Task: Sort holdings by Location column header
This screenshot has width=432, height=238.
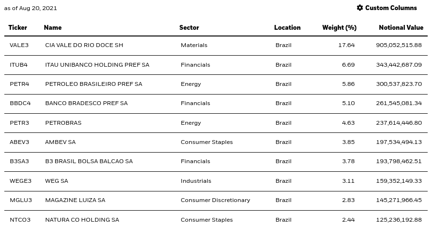Action: click(287, 27)
